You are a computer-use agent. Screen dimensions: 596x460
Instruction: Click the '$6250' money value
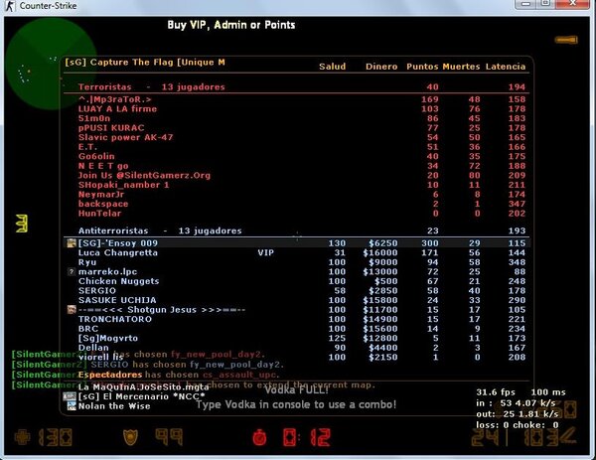coord(382,243)
